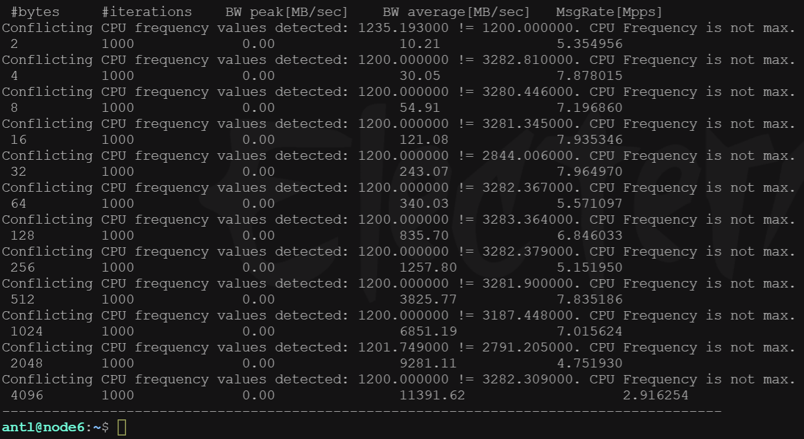Click the BW average value 11391.62
This screenshot has width=804, height=439.
(432, 395)
